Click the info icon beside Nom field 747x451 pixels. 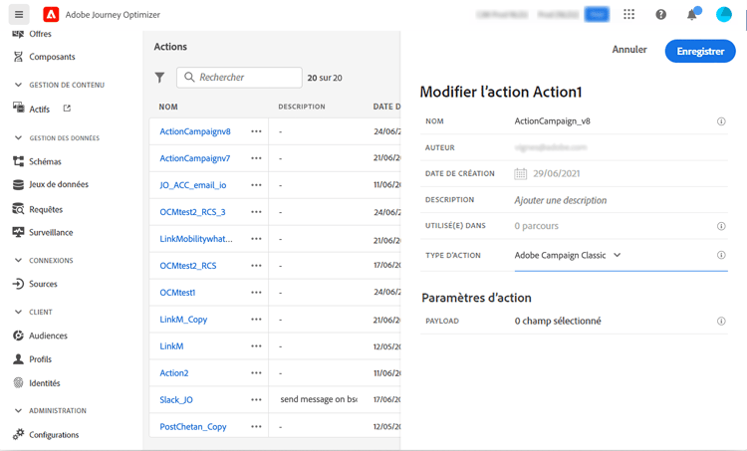point(721,121)
